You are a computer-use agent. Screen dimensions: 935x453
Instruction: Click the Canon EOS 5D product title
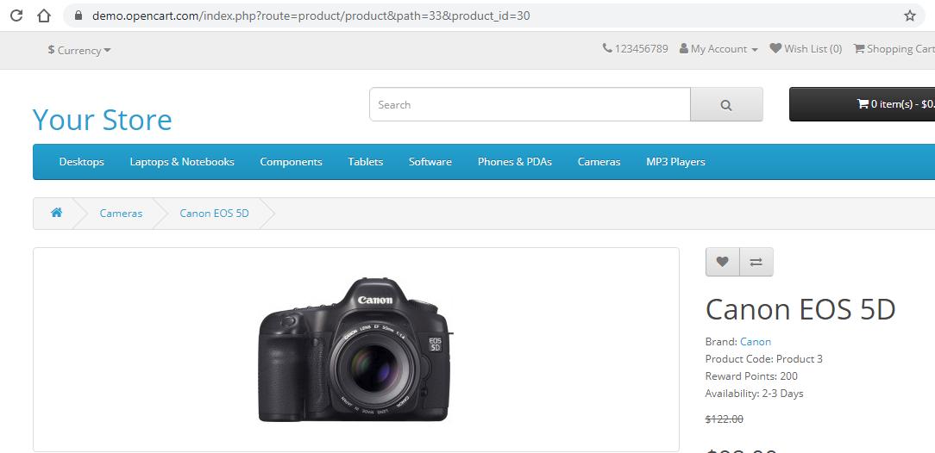coord(800,309)
